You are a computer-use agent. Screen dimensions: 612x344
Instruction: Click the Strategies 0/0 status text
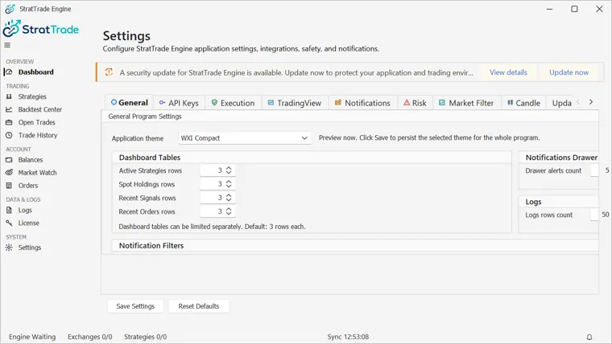pyautogui.click(x=145, y=337)
